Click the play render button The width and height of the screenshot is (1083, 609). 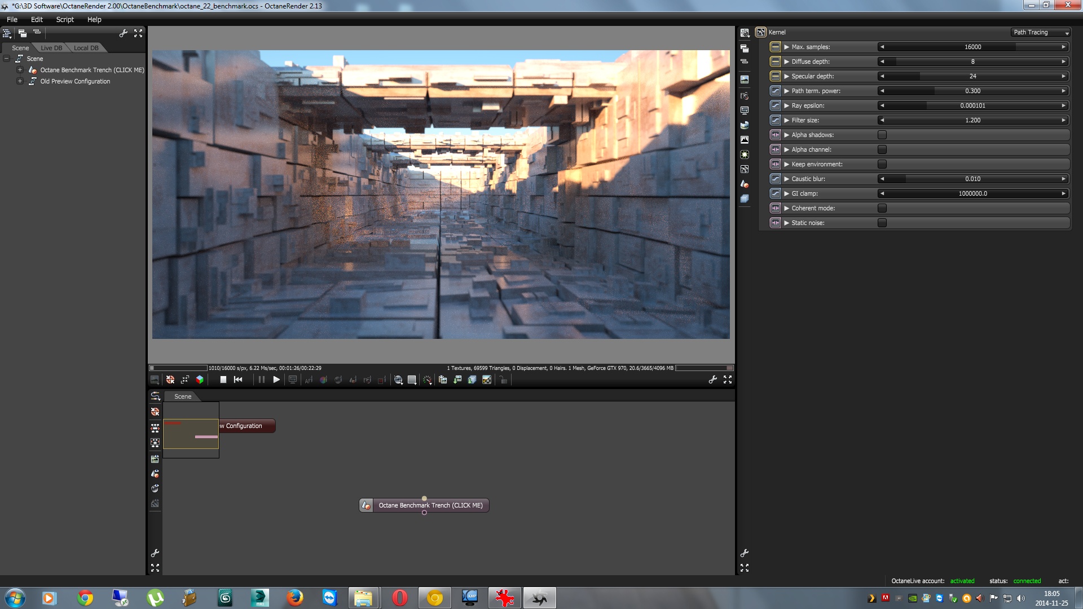tap(276, 379)
